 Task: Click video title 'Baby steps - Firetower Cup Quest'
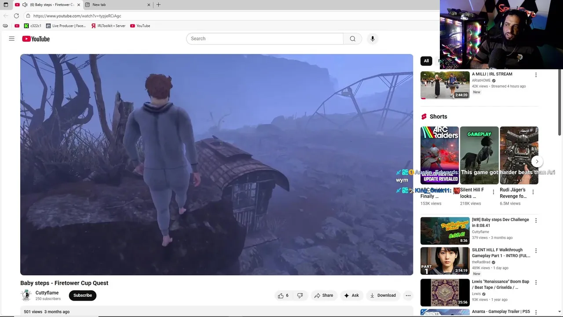tap(64, 283)
